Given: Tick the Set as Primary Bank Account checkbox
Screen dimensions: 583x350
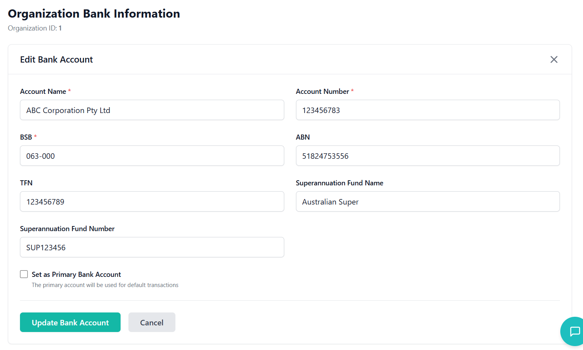Looking at the screenshot, I should [24, 274].
